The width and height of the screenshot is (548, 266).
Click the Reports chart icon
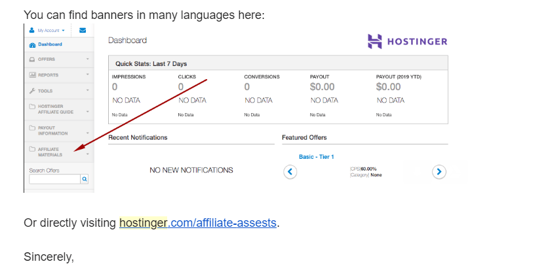click(33, 75)
